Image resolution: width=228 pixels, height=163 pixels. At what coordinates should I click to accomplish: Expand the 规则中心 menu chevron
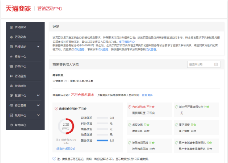click(38, 115)
